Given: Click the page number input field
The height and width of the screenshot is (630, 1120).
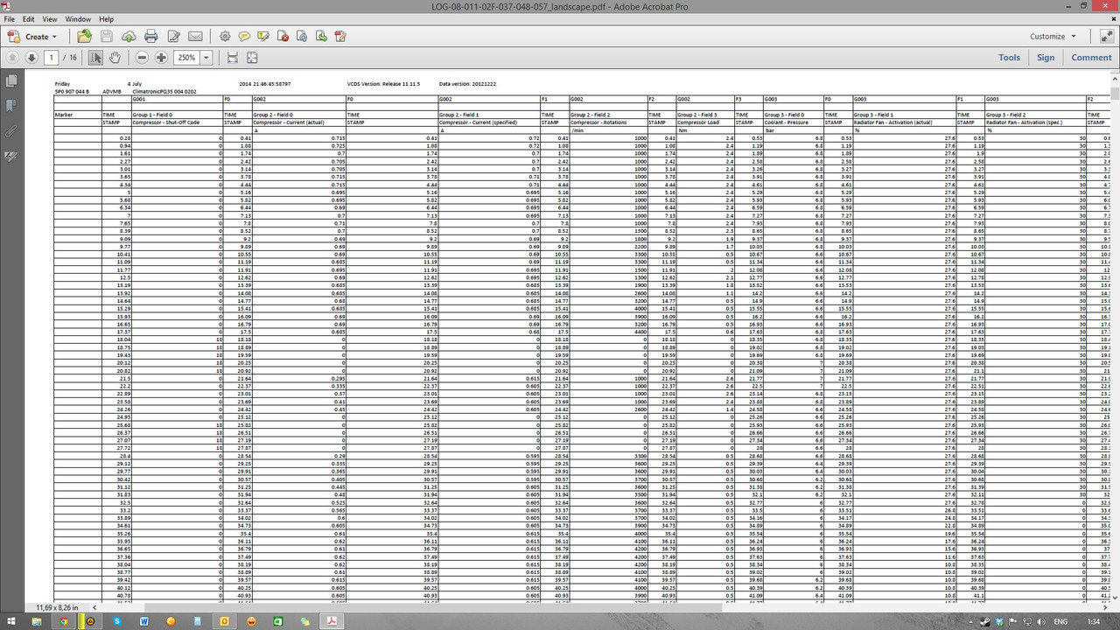Looking at the screenshot, I should [52, 58].
